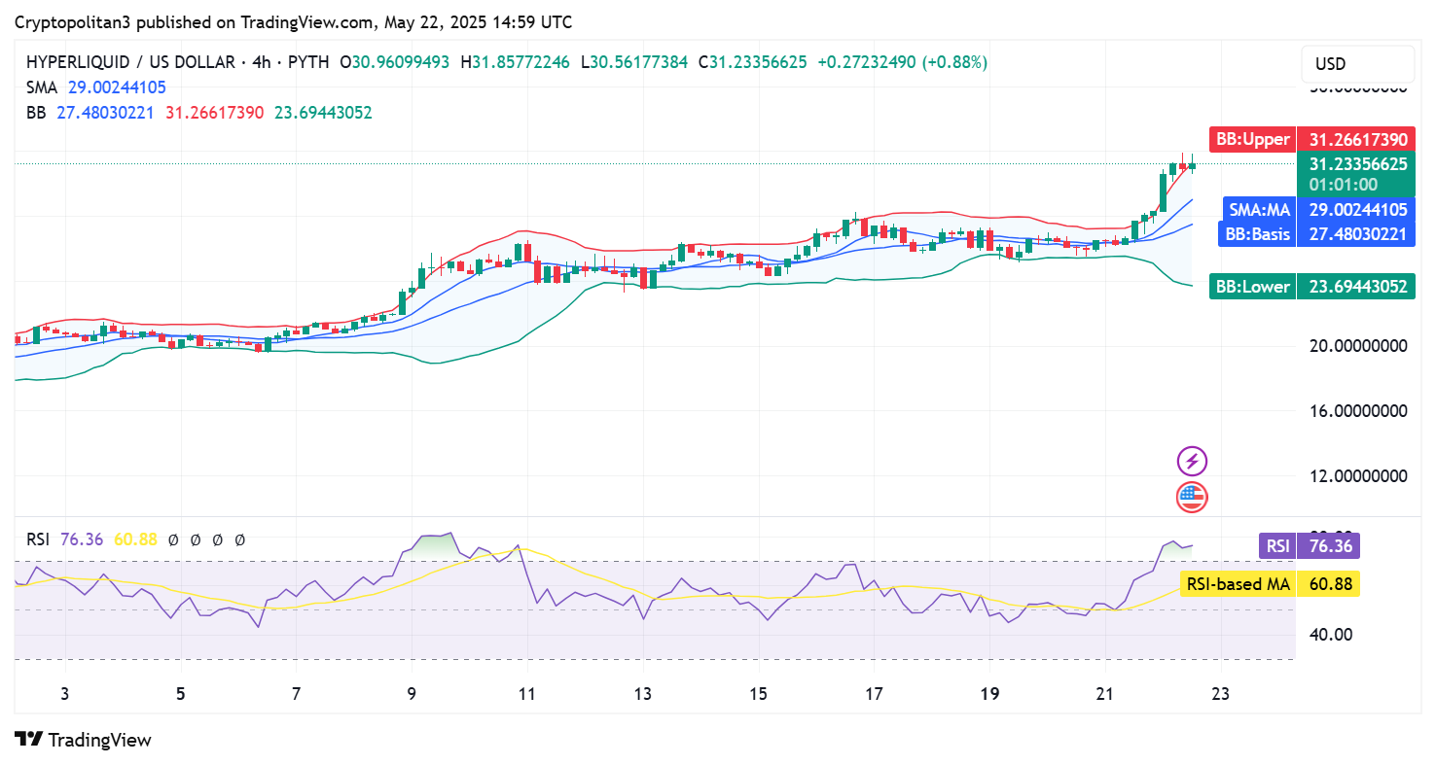Click the 40.00 RSI axis label
The height and width of the screenshot is (765, 1436).
click(x=1329, y=635)
